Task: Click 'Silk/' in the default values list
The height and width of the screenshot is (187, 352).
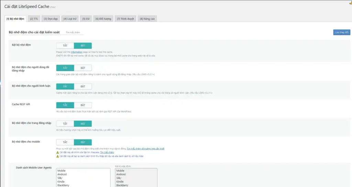Action: [x=119, y=178]
